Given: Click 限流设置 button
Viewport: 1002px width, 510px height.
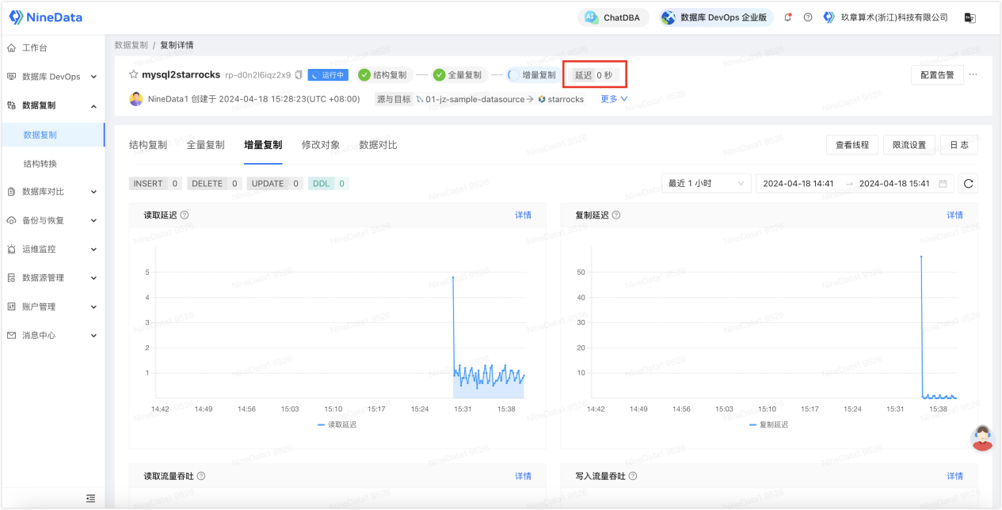Looking at the screenshot, I should [909, 145].
